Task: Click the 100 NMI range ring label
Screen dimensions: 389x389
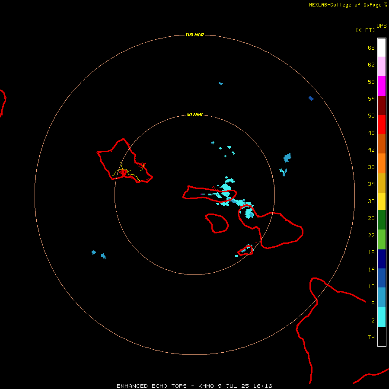Action: click(x=194, y=35)
